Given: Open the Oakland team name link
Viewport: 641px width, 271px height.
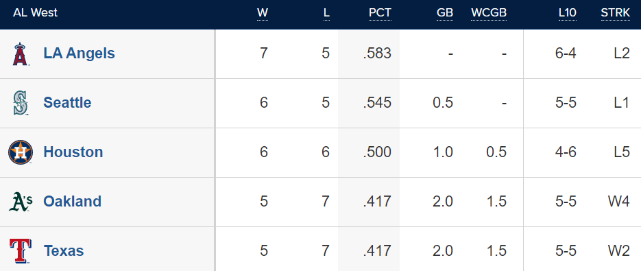Looking at the screenshot, I should (73, 202).
